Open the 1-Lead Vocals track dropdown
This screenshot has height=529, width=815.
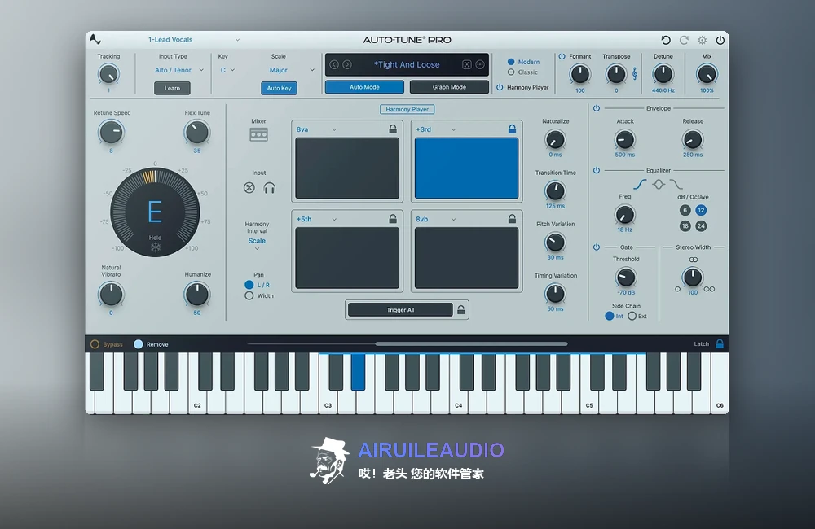(x=194, y=39)
